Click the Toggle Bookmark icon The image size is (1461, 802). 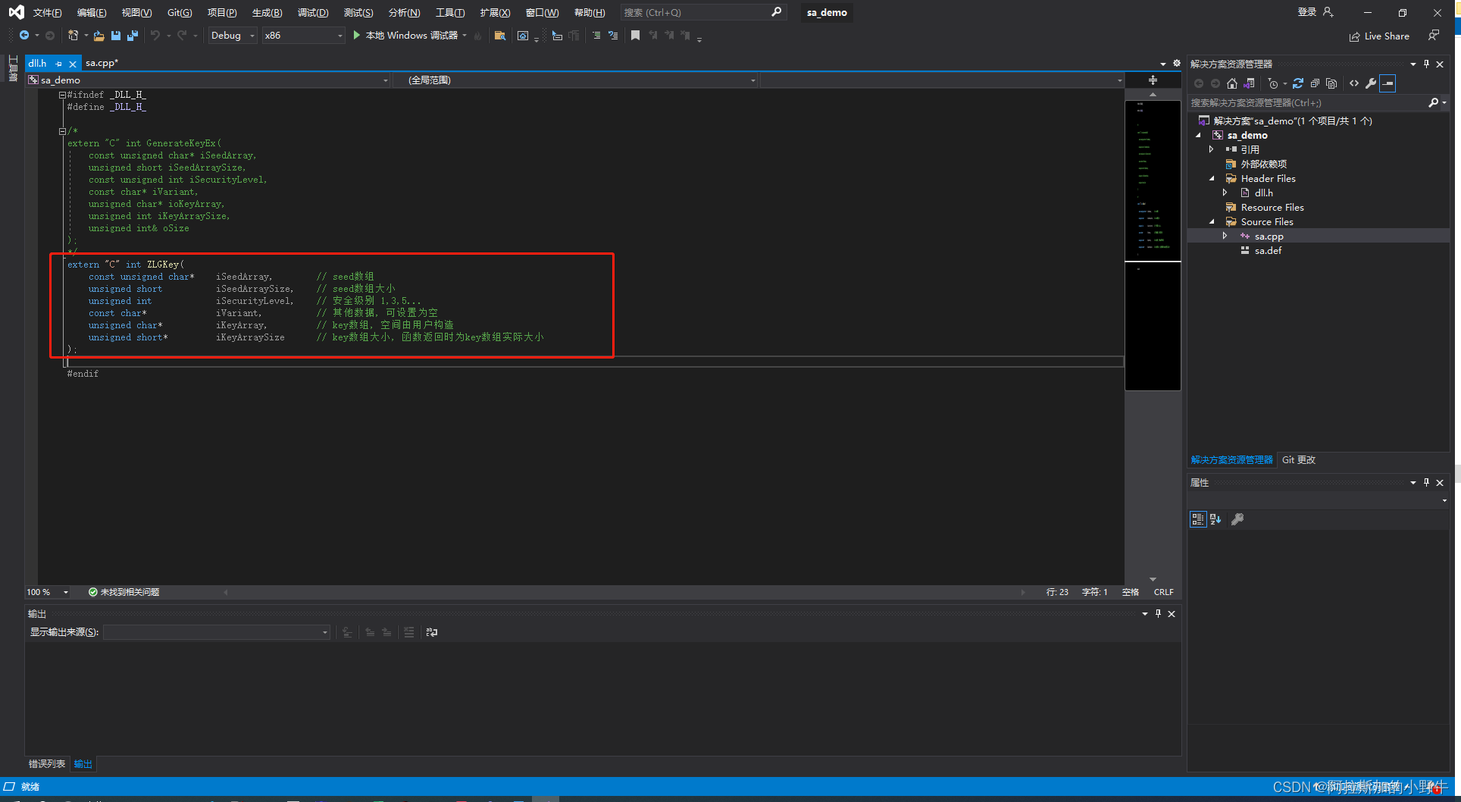click(635, 36)
